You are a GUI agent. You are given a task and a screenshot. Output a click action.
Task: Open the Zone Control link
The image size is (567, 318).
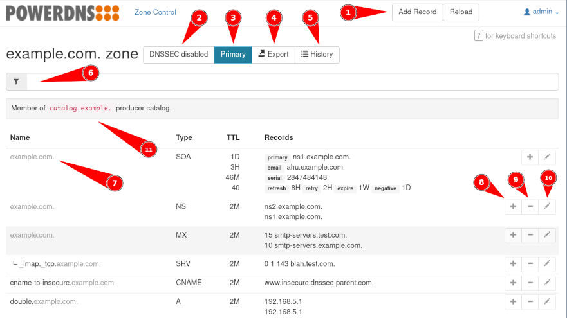pos(155,12)
